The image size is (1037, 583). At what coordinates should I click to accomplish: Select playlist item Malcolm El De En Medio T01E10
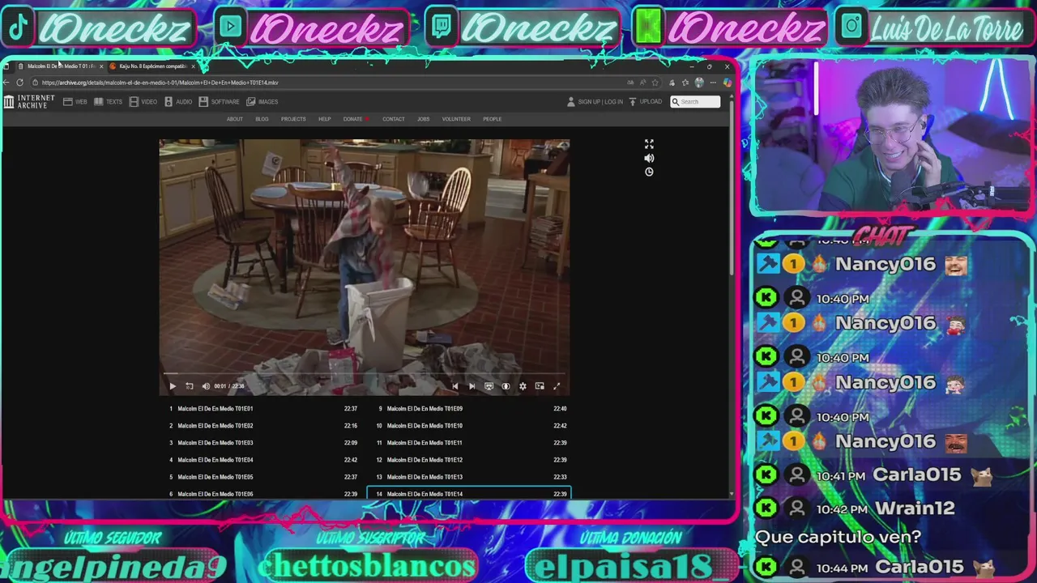(470, 426)
